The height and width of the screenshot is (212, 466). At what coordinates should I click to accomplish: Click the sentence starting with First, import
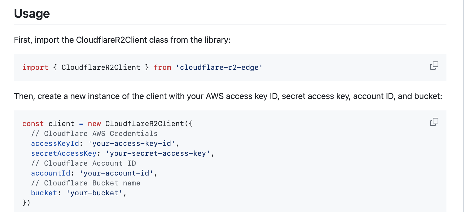click(x=122, y=40)
